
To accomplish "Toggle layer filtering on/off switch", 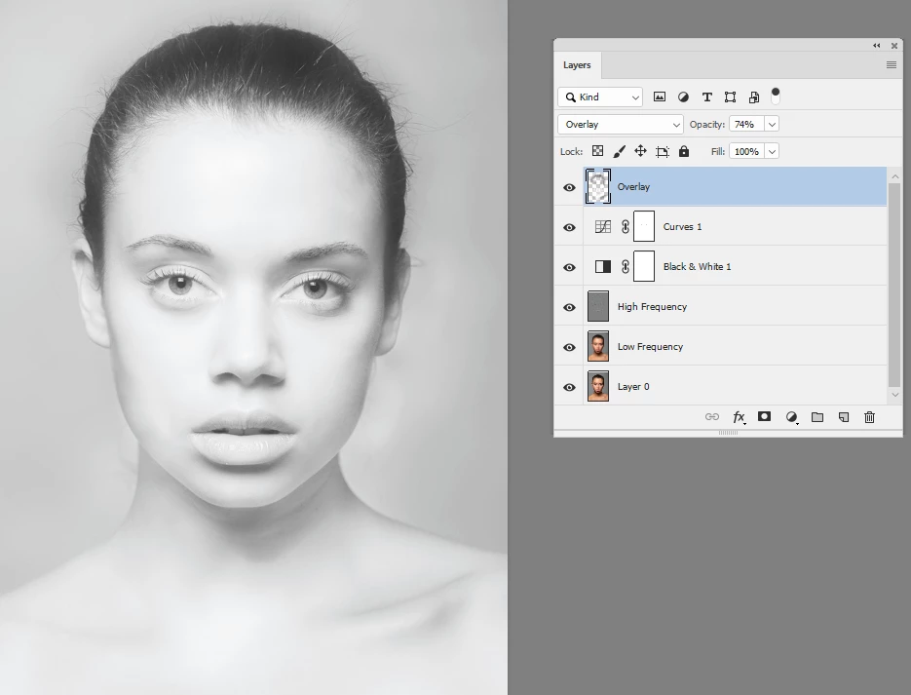I will pyautogui.click(x=775, y=97).
